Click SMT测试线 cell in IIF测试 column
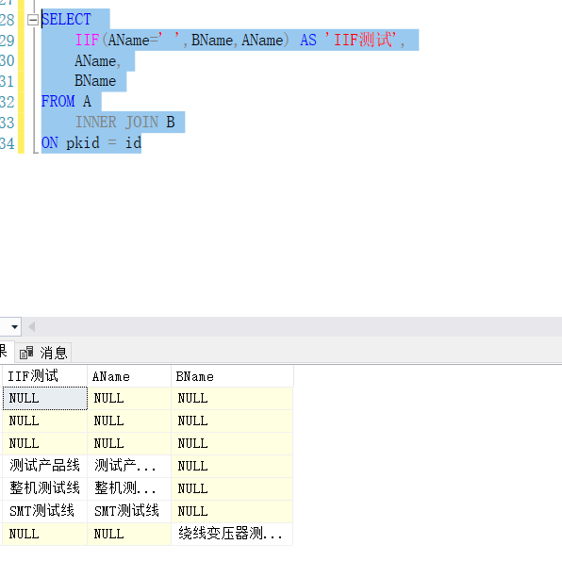Screen dimensions: 562x561 click(x=45, y=511)
